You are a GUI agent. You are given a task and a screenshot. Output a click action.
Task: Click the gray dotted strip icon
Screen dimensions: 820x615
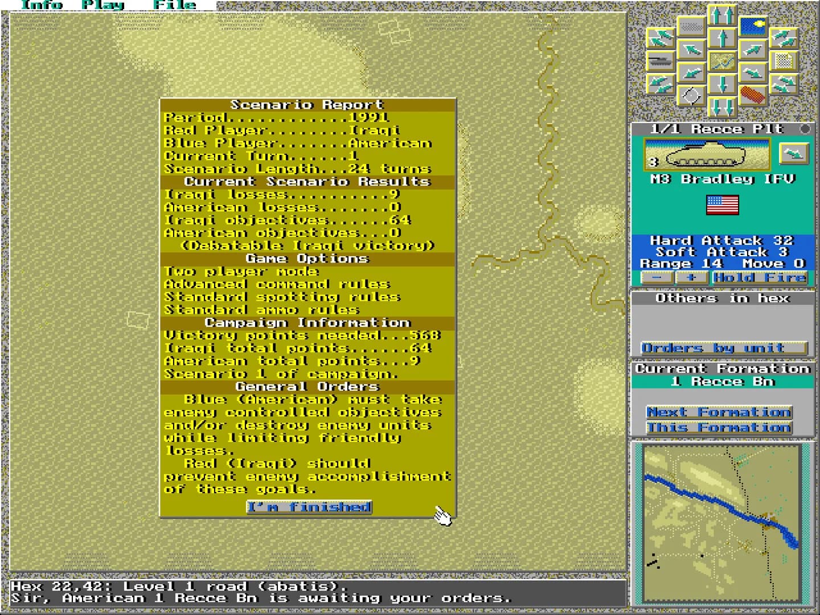691,27
